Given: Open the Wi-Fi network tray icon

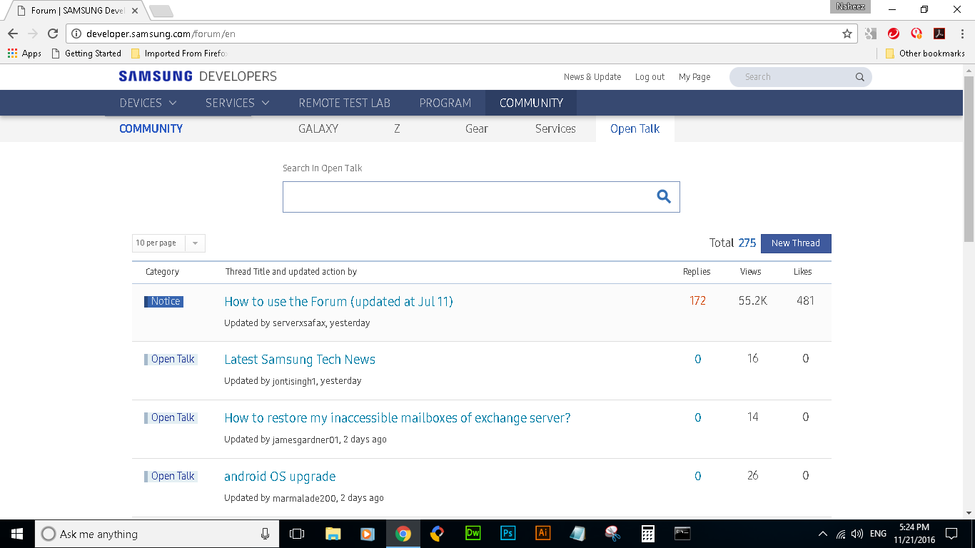Looking at the screenshot, I should coord(841,534).
